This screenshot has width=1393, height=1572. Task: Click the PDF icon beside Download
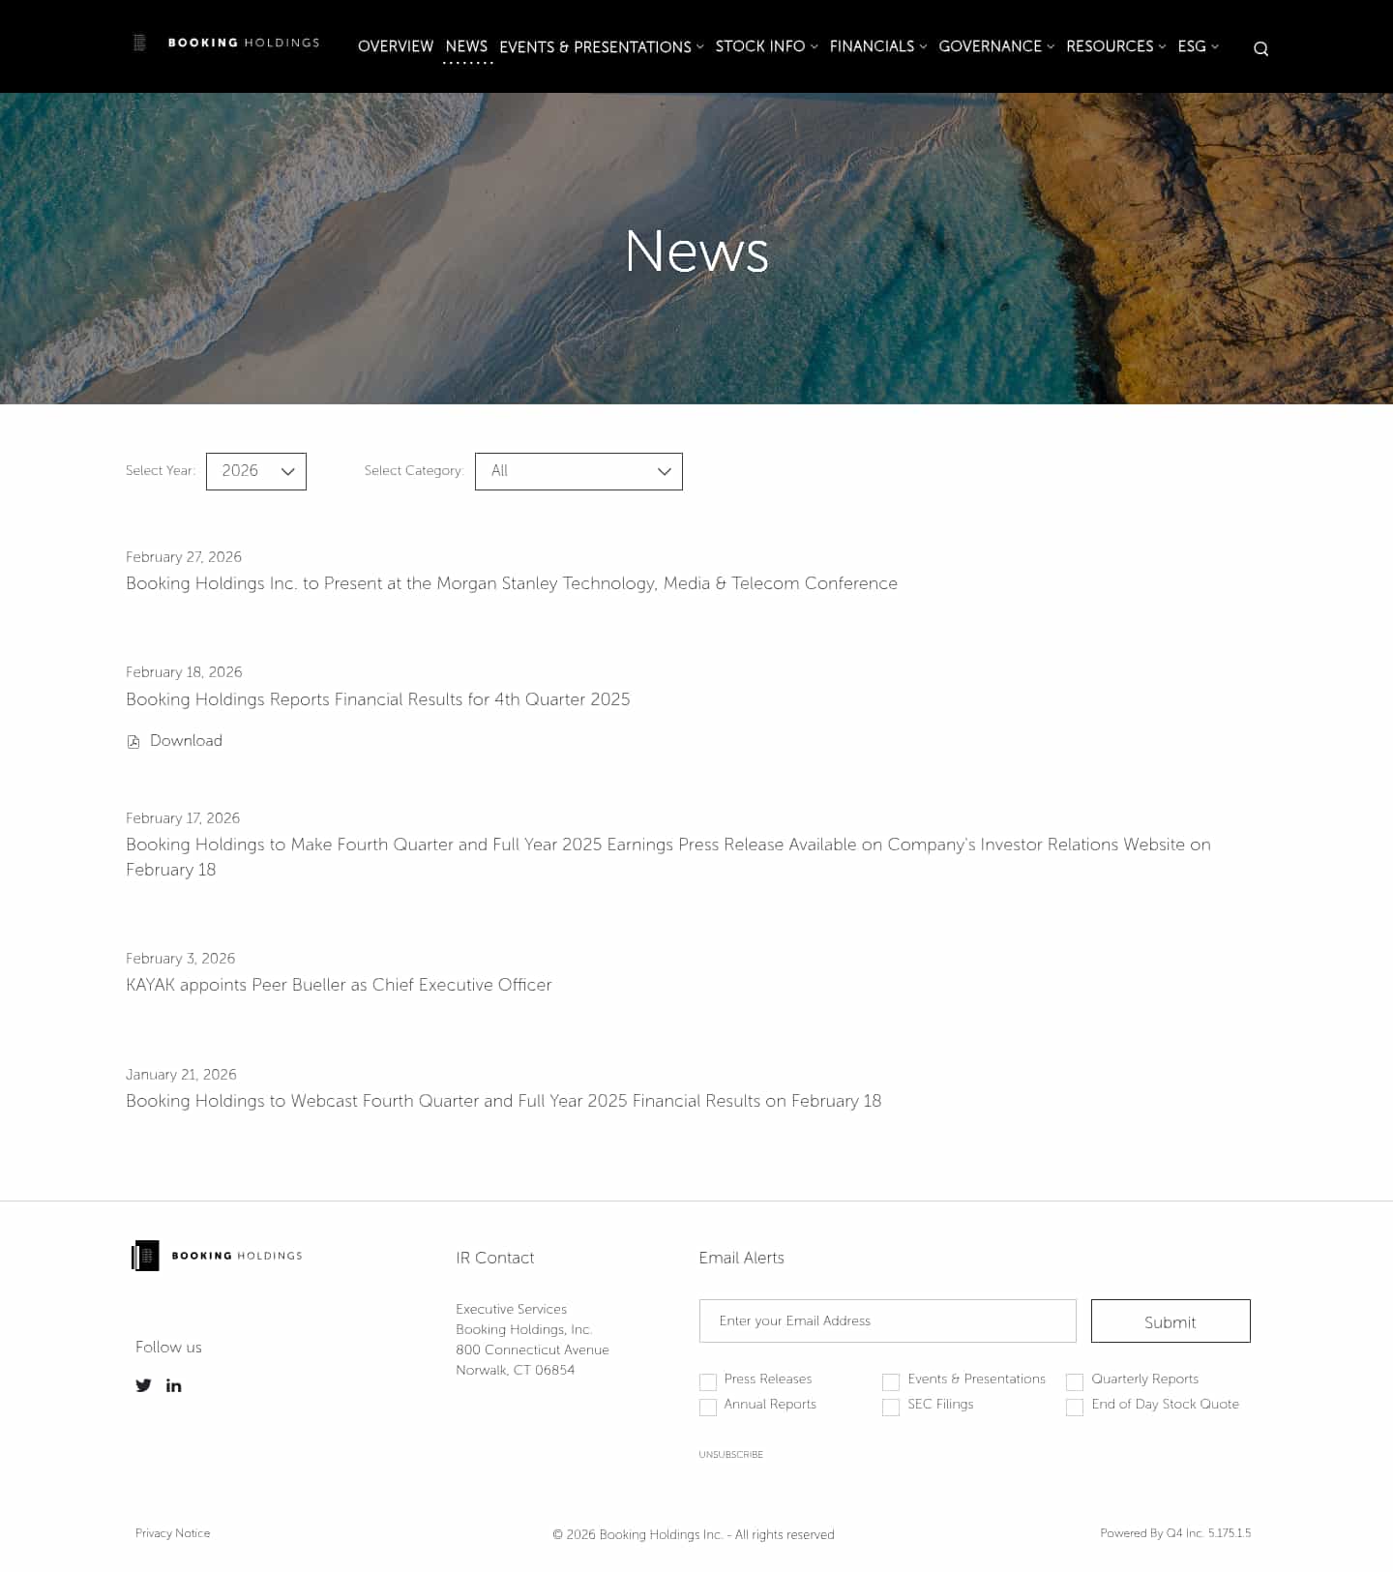click(x=133, y=742)
